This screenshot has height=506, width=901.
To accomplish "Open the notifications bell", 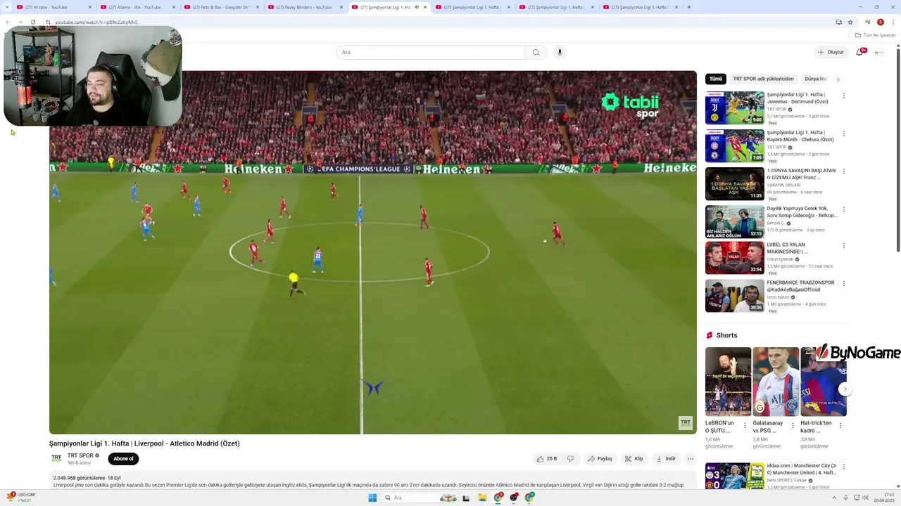I will coord(860,52).
